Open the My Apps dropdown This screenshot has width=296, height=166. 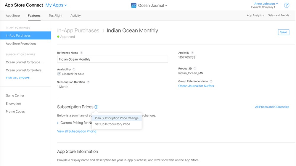pos(56,5)
